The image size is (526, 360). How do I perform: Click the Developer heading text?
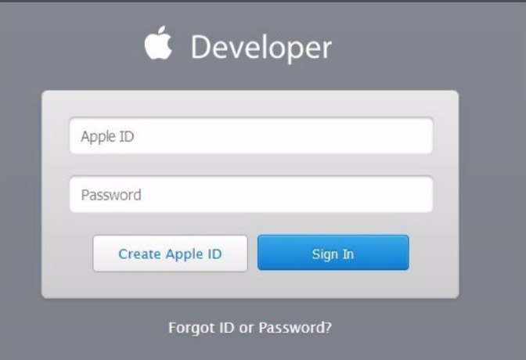[x=261, y=48]
